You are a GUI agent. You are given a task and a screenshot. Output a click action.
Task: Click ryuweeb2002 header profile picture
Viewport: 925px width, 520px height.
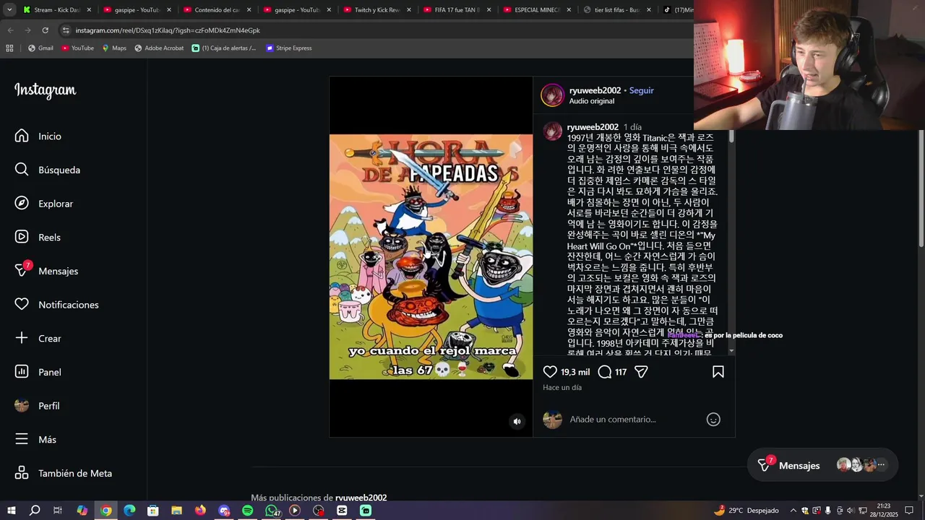553,95
